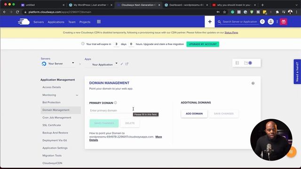The width and height of the screenshot is (301, 169).
Task: Select Deployment Via Git in sidebar
Action: coord(55,140)
